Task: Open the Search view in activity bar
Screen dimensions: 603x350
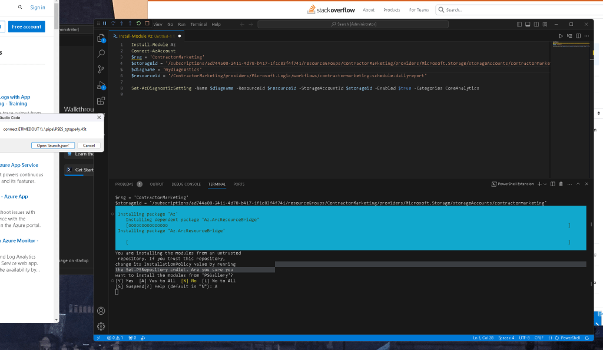Action: pos(101,54)
